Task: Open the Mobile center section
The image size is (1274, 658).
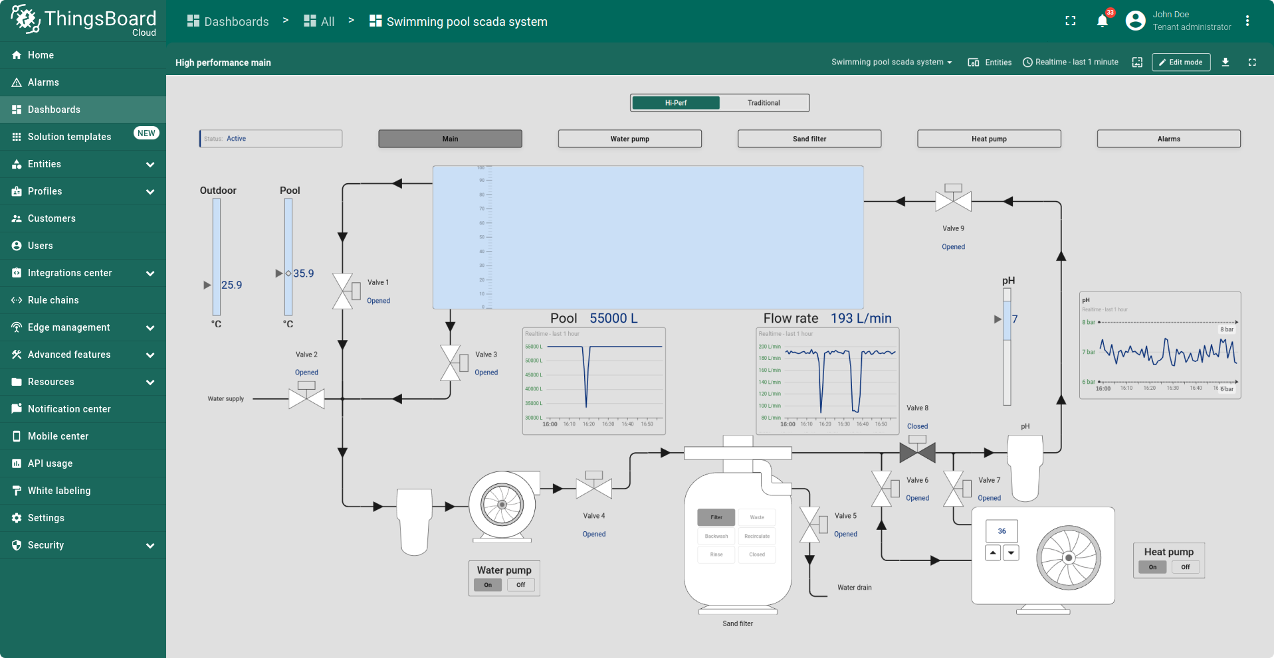Action: point(58,436)
